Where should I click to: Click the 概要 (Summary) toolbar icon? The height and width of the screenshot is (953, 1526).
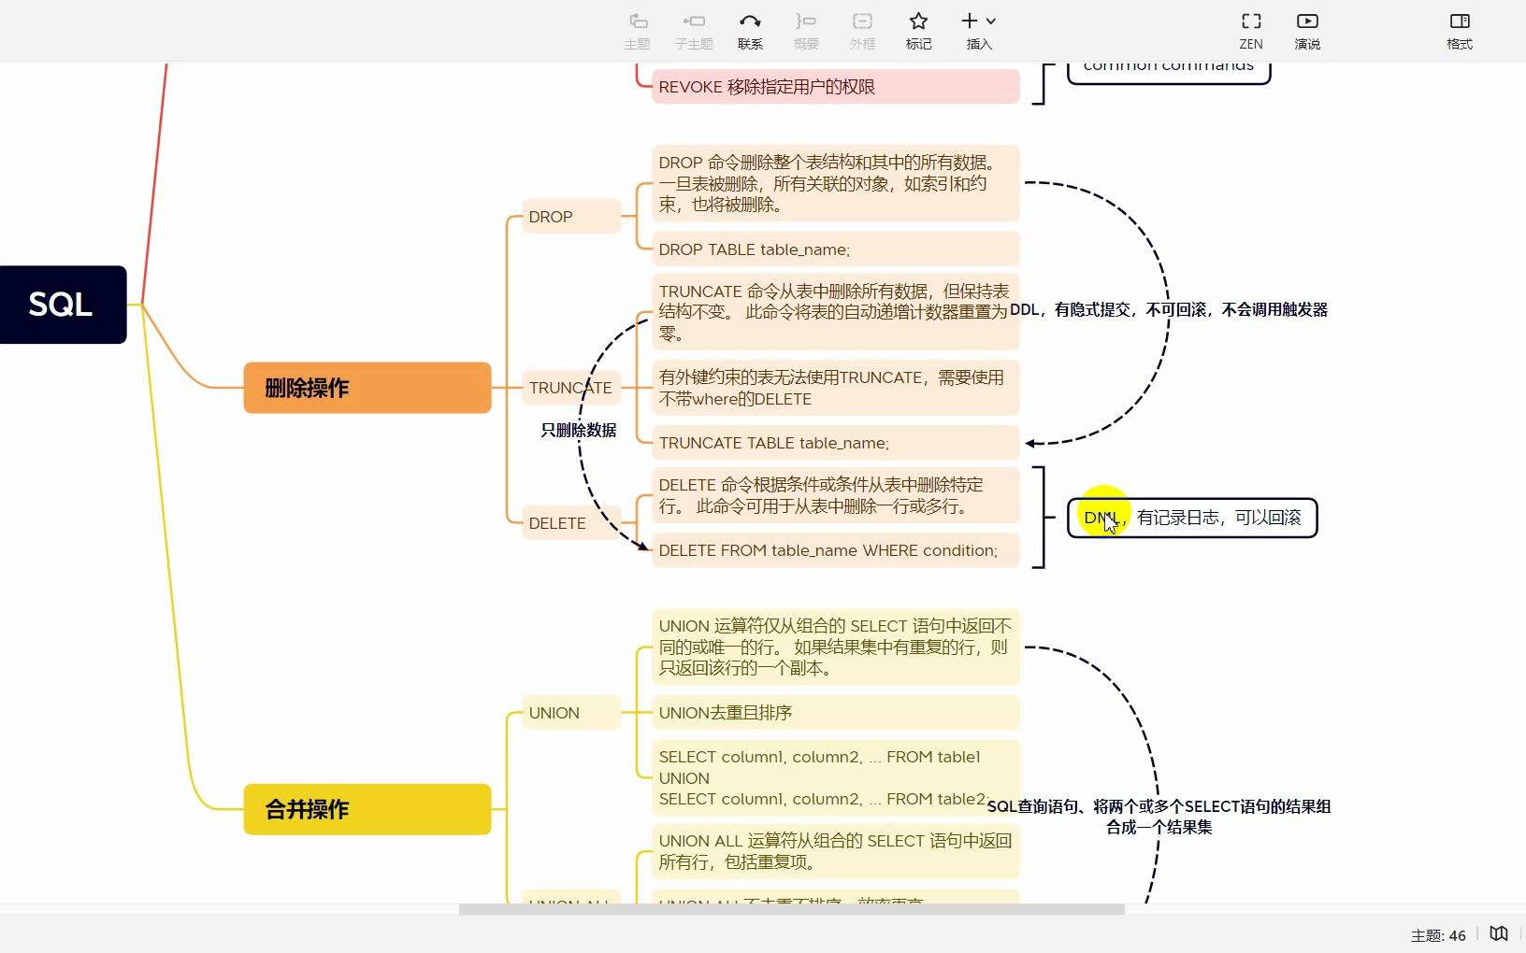coord(806,31)
